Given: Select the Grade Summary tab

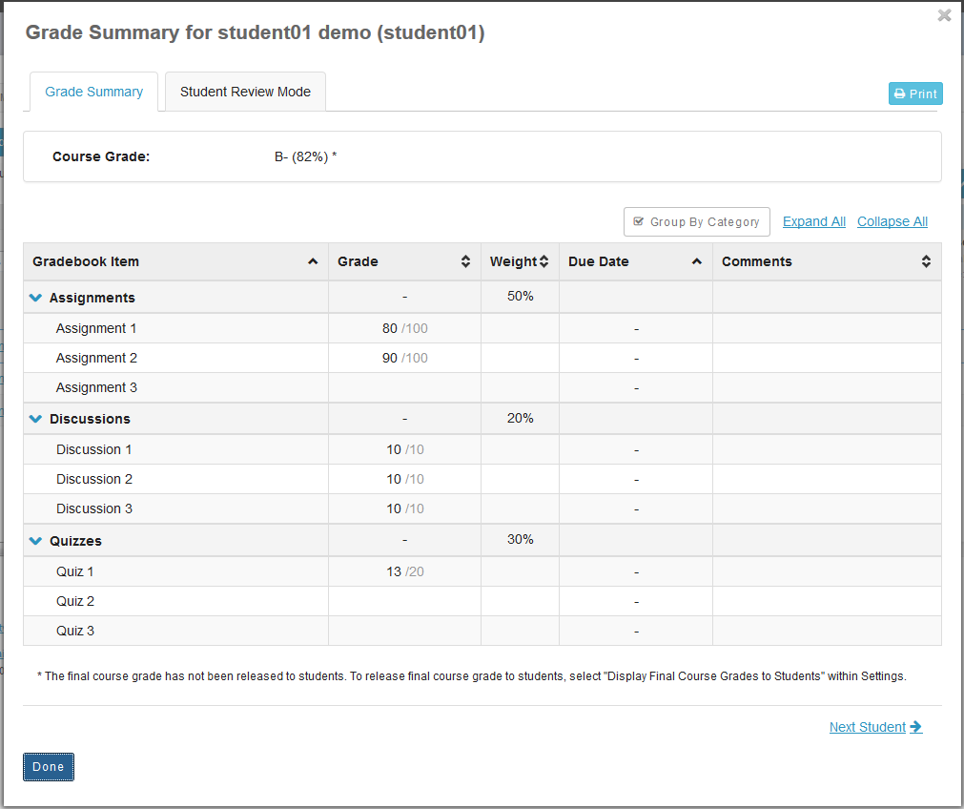Looking at the screenshot, I should pyautogui.click(x=94, y=92).
